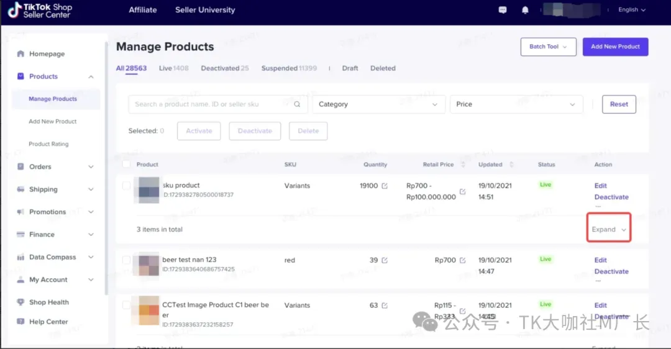Click the Reset filters button
The width and height of the screenshot is (671, 349).
pyautogui.click(x=619, y=104)
